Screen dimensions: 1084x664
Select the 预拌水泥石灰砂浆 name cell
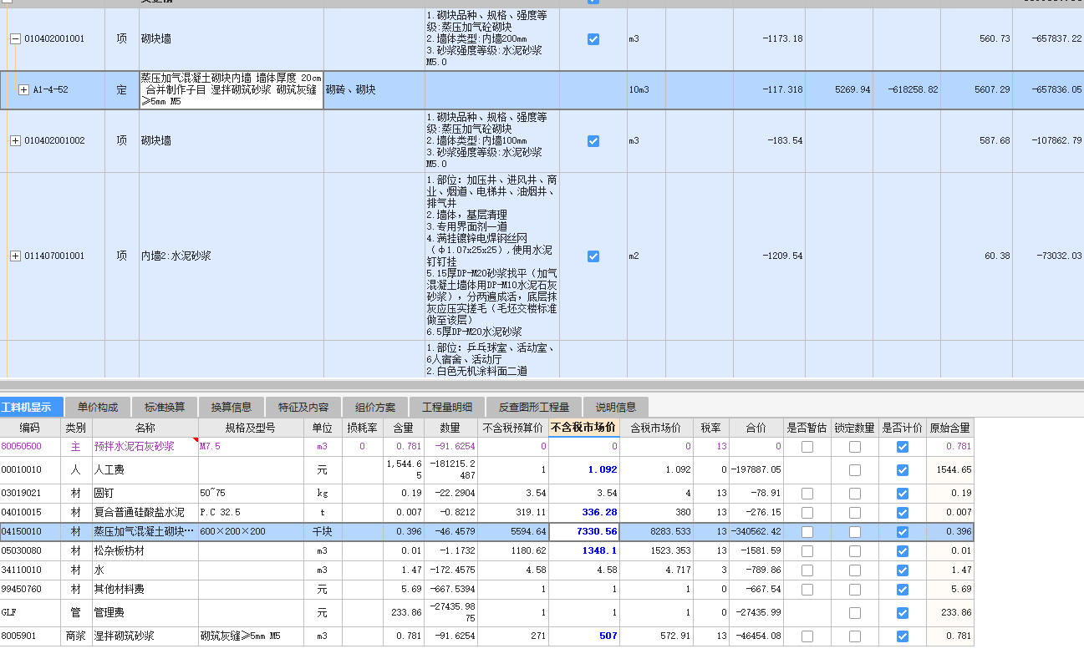[145, 447]
